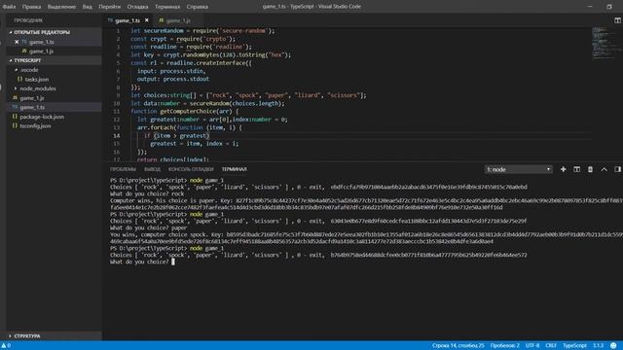Expand the СТРУКТУРА section
This screenshot has width=623, height=350.
click(x=54, y=336)
